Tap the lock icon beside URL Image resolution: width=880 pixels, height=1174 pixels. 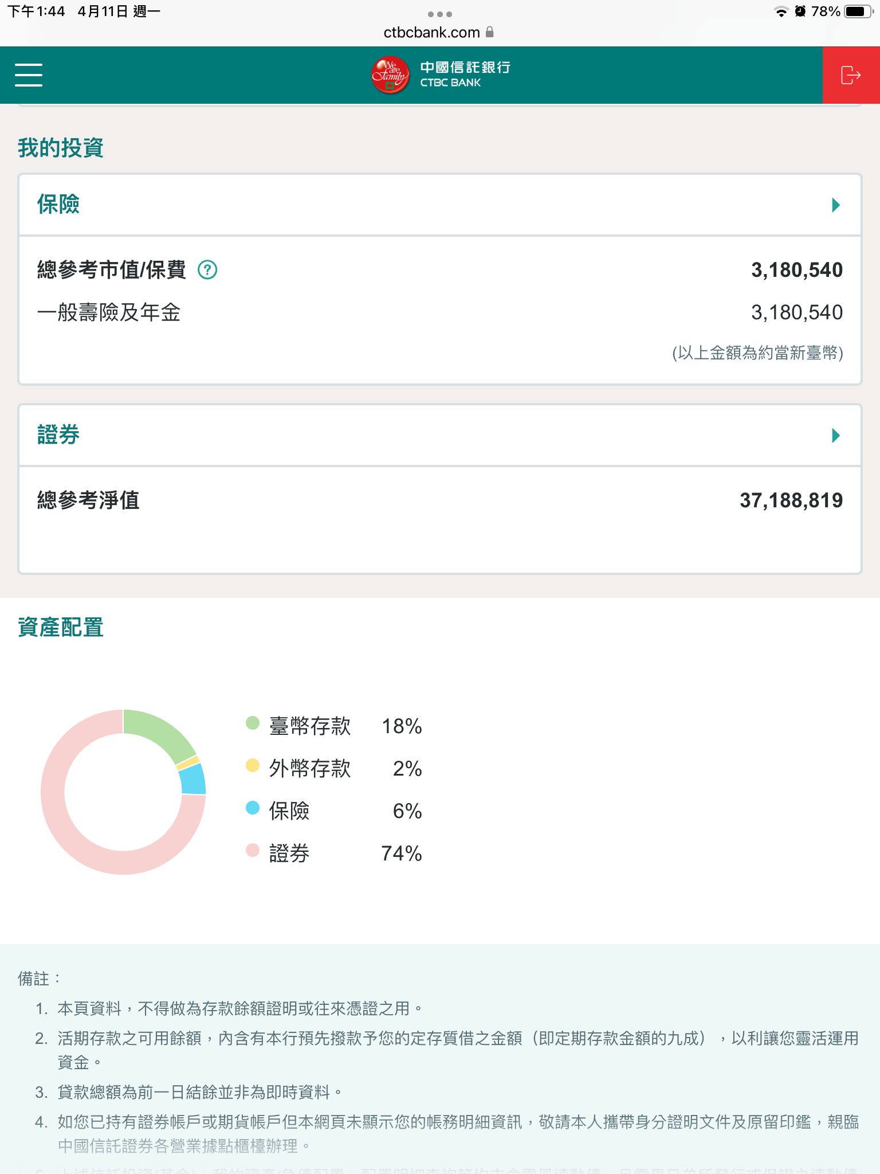click(490, 32)
